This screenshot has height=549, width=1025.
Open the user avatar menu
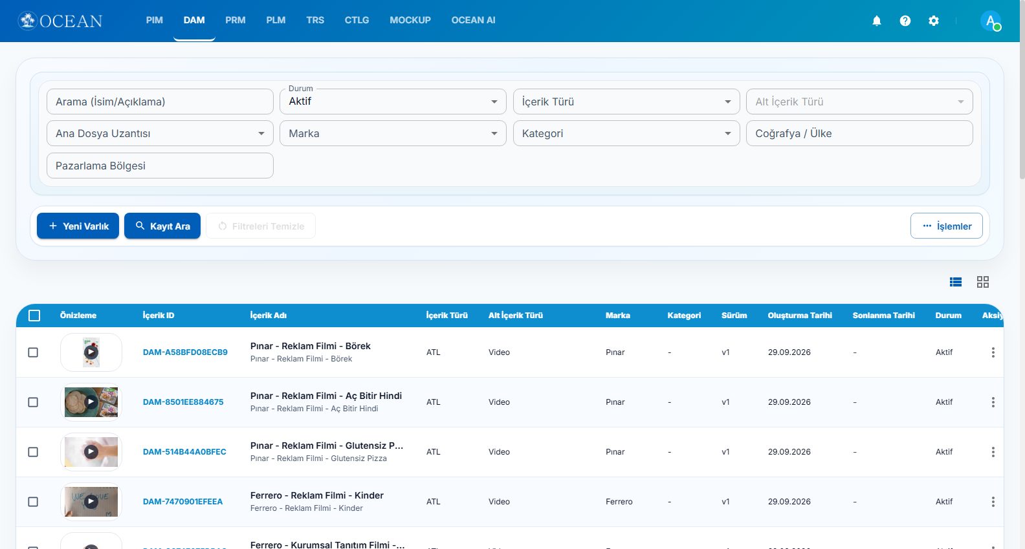(x=991, y=21)
